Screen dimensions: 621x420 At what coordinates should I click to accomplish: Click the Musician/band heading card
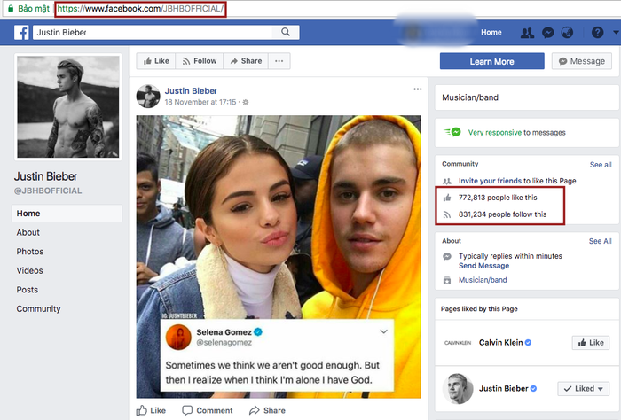(526, 97)
